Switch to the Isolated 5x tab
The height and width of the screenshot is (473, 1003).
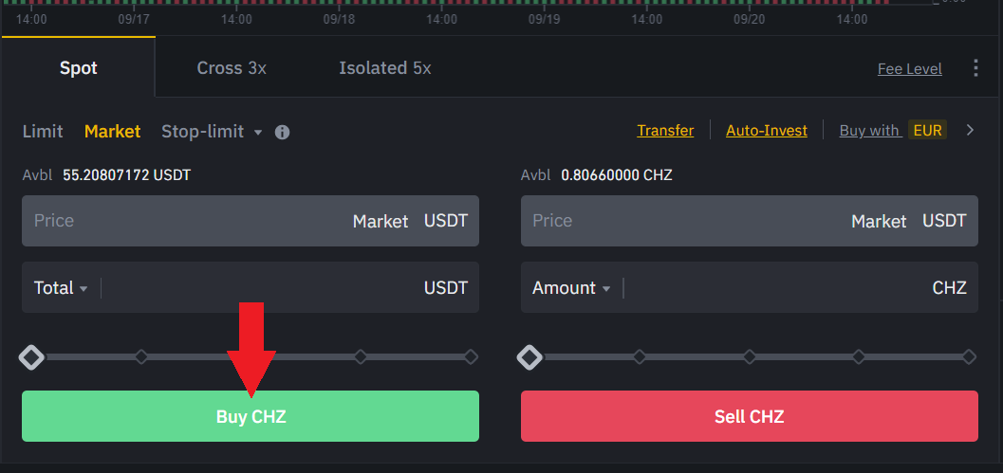384,68
